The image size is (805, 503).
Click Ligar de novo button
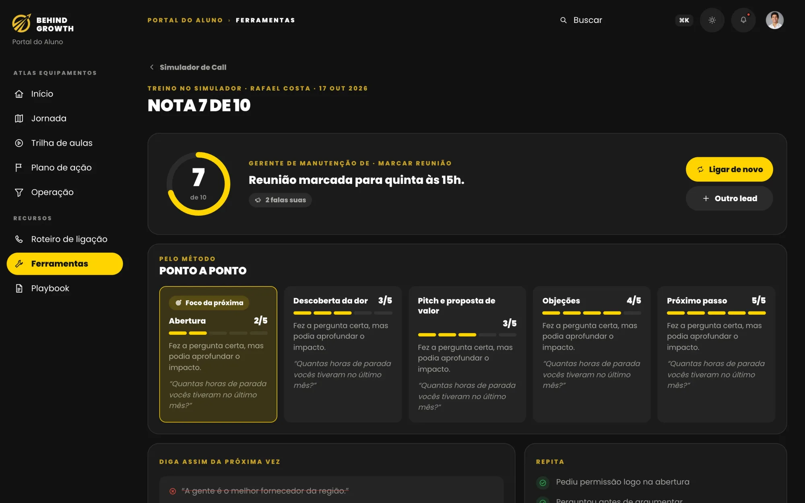[x=729, y=169]
